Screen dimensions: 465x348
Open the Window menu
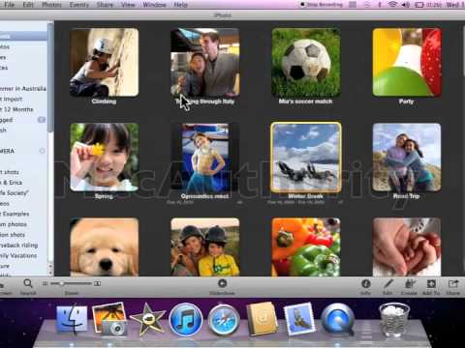[154, 5]
